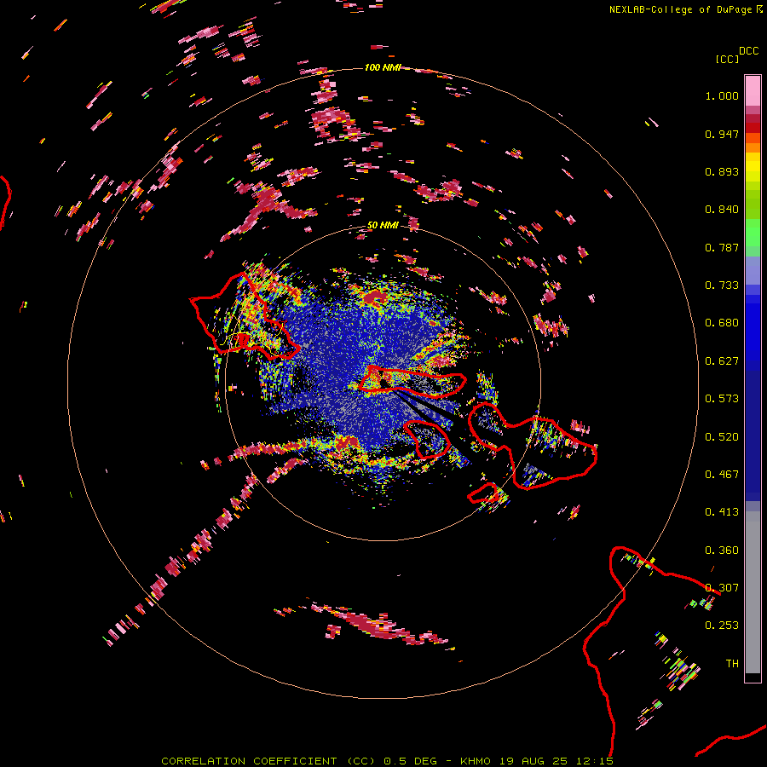Click the 12:15 timestamp

coord(595,761)
